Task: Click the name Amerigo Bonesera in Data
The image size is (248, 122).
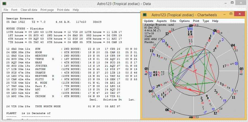Action: [x=20, y=19]
